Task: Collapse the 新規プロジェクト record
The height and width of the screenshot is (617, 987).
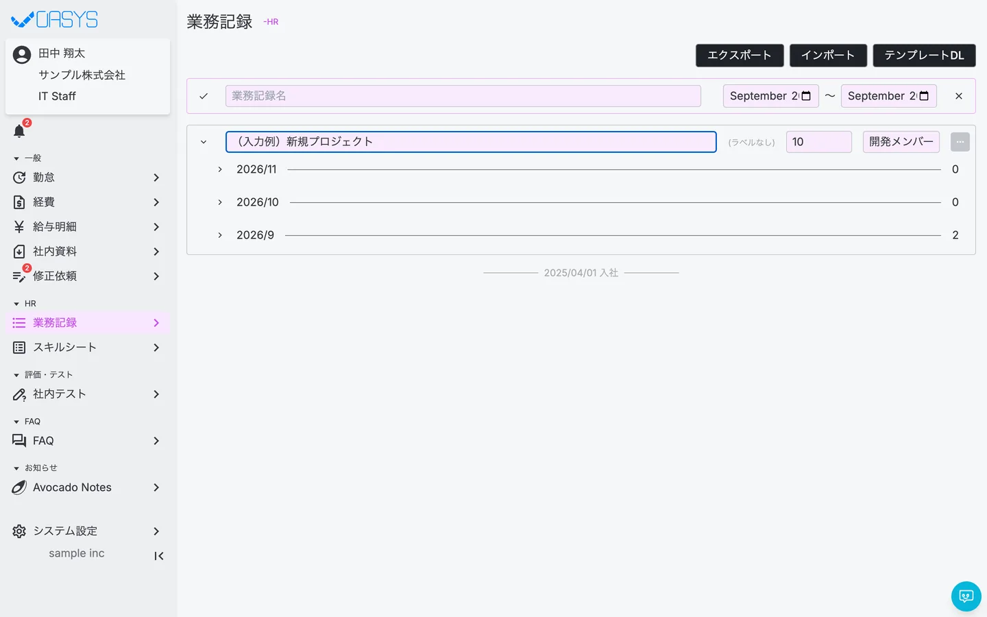Action: pyautogui.click(x=204, y=142)
